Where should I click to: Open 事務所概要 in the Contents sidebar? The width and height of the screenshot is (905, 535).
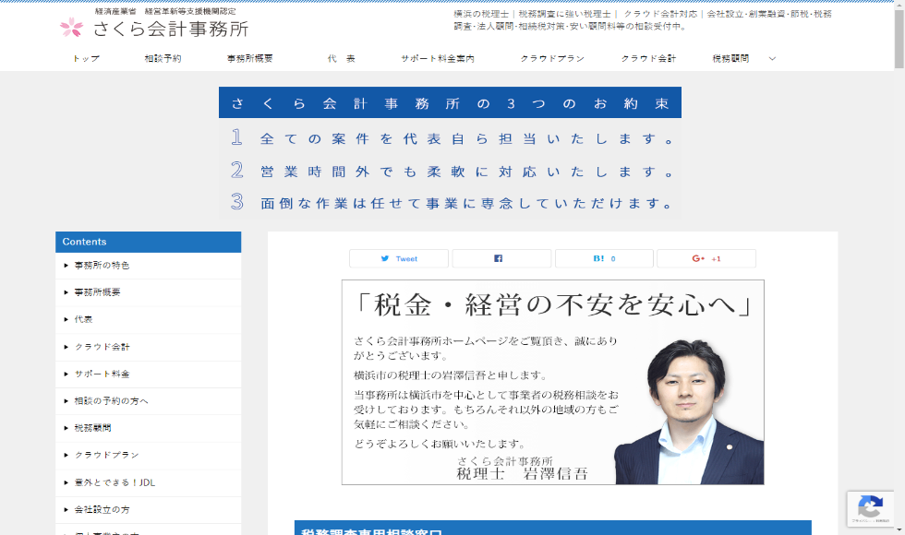[149, 293]
